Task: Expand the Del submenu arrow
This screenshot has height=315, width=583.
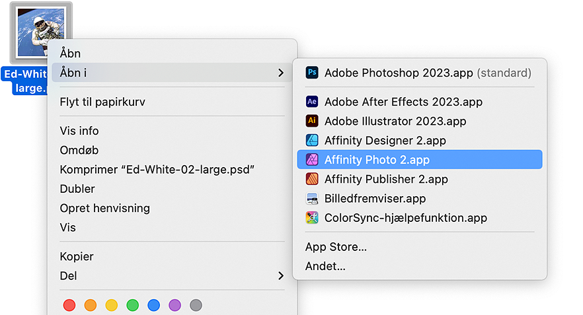Action: coord(281,275)
